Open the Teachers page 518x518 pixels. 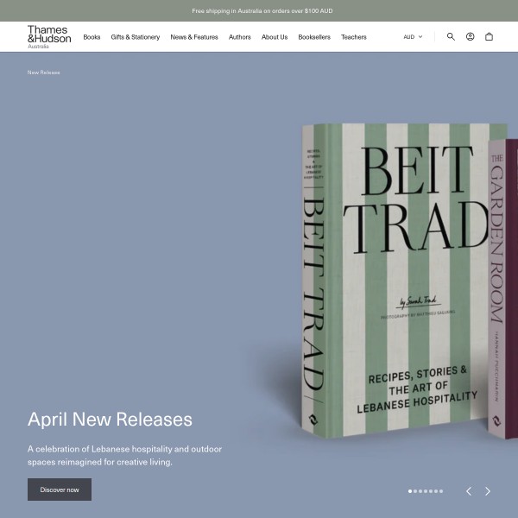[354, 37]
